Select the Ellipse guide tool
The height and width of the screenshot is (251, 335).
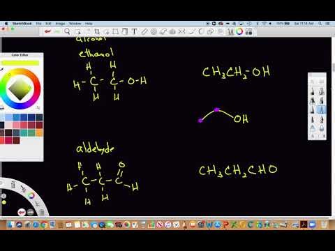[x=154, y=31]
